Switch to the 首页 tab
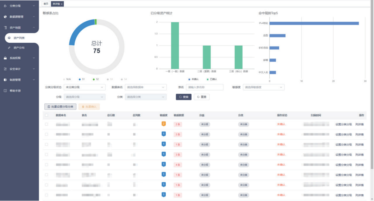The height and width of the screenshot is (201, 374). point(46,4)
